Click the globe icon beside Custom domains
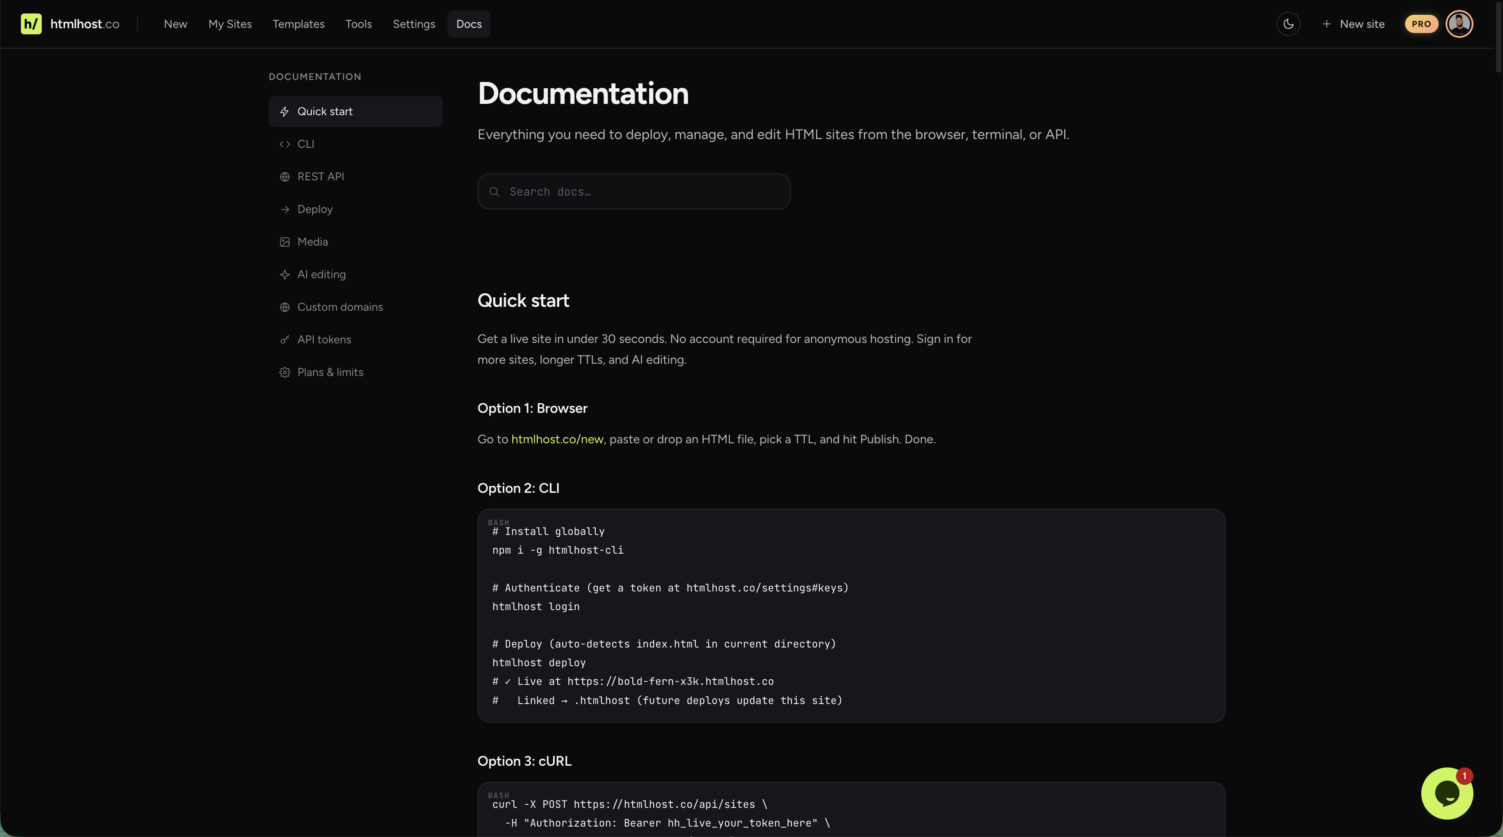This screenshot has height=837, width=1503. [x=285, y=307]
